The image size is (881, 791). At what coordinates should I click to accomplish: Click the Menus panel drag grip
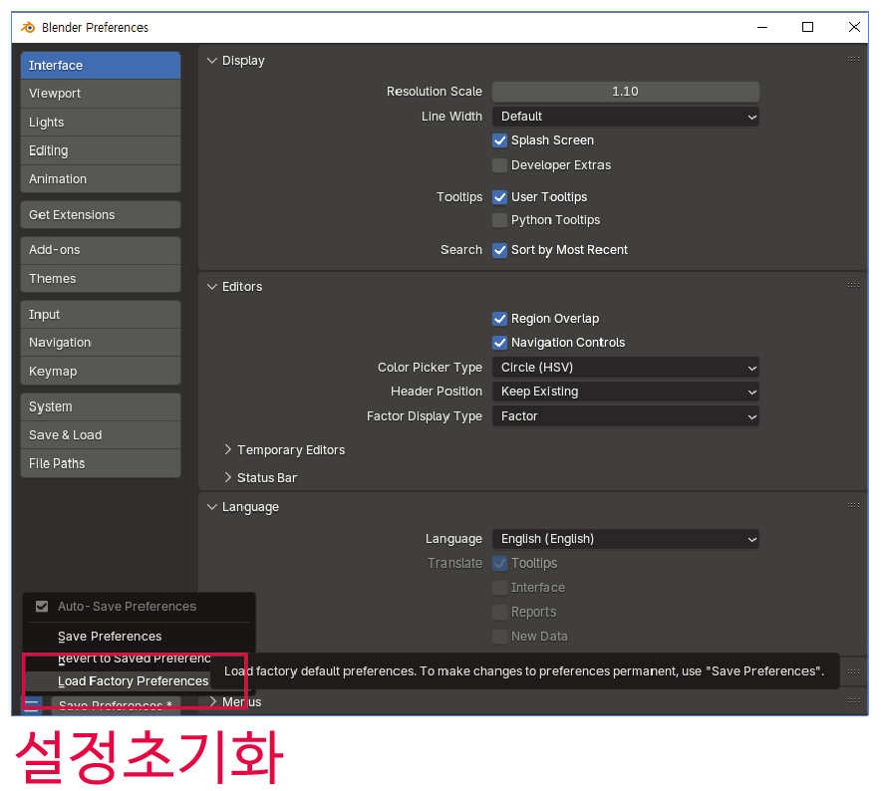point(853,700)
